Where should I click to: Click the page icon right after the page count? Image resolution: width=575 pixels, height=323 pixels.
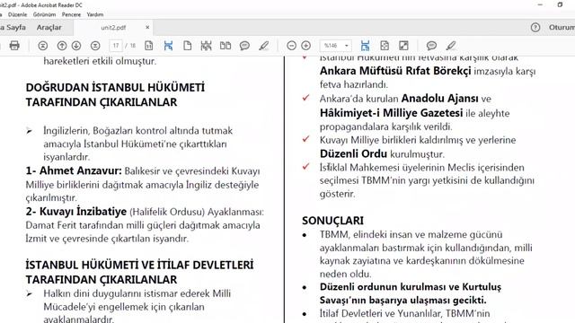(149, 46)
